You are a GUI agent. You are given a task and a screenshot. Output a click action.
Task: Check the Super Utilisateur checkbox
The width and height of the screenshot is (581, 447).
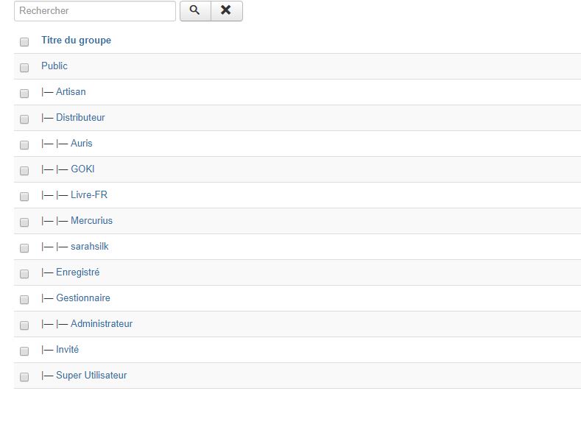(24, 377)
